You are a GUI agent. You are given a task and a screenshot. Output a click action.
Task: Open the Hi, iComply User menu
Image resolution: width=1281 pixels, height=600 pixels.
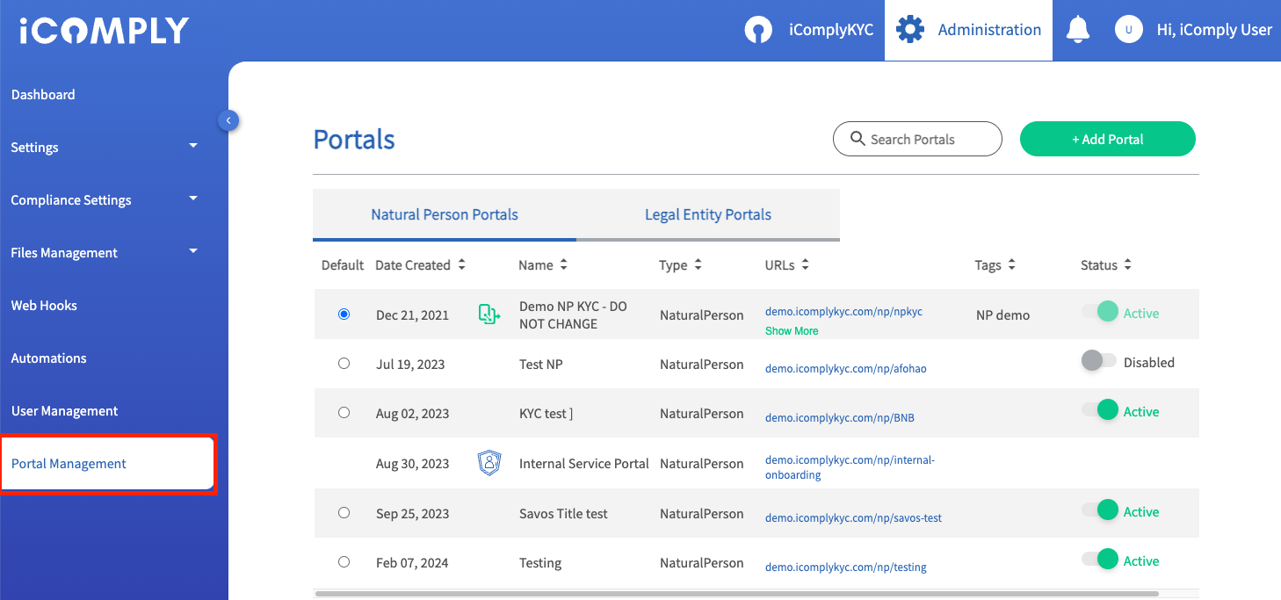point(1214,30)
